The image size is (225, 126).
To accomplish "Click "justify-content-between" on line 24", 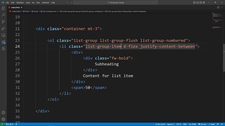I will [x=168, y=47].
